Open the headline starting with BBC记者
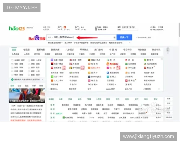Screen dimensions: 180x144 pyautogui.click(x=26, y=113)
